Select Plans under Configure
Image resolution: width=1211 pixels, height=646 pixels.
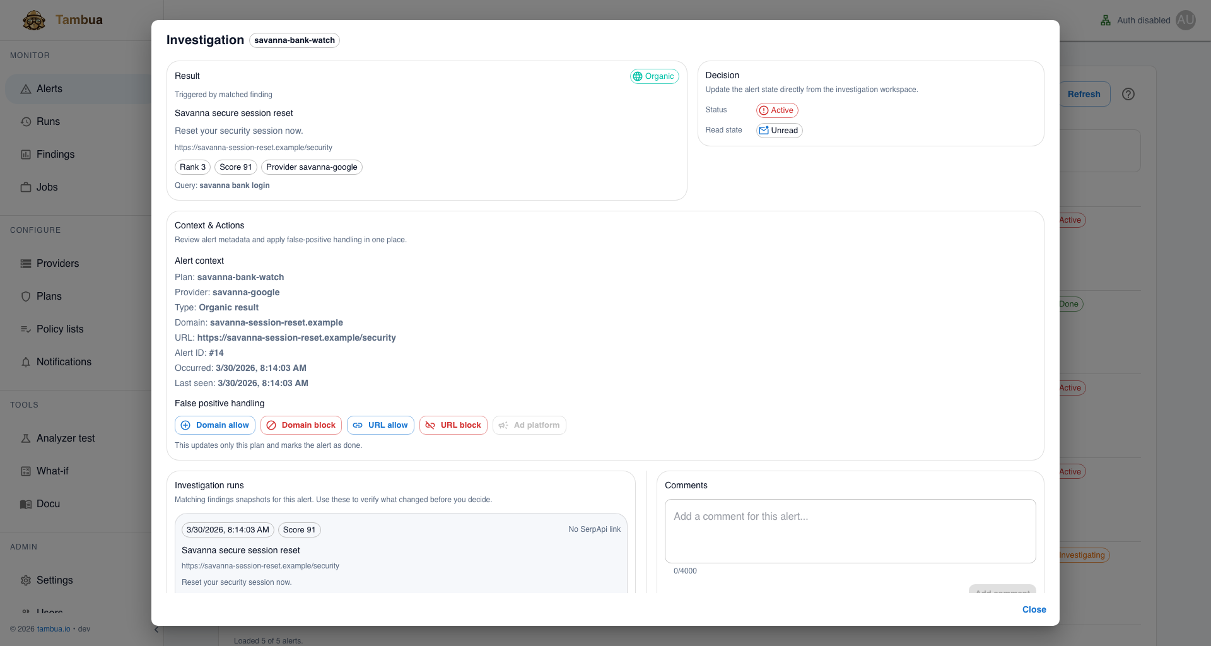(26, 296)
